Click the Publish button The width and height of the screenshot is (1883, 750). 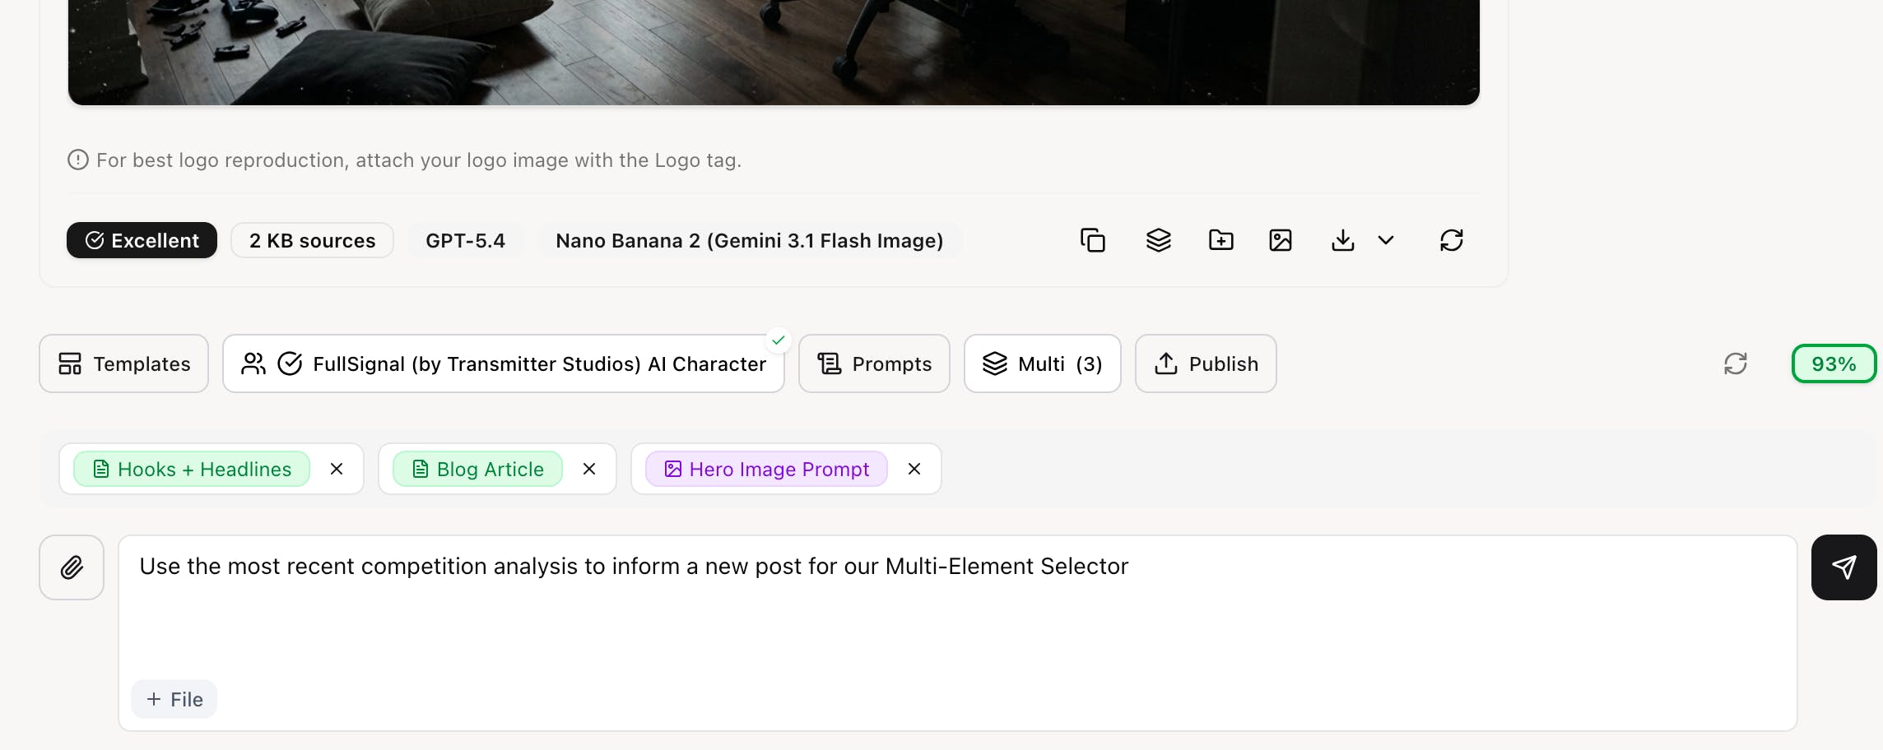pos(1206,363)
